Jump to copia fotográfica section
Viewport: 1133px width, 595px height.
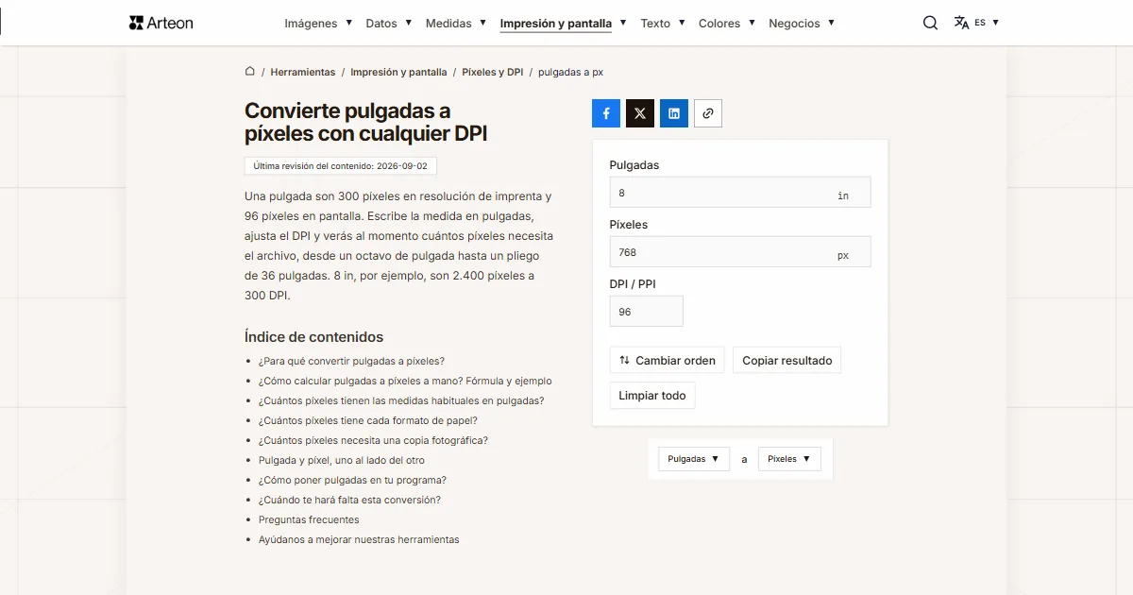pyautogui.click(x=373, y=440)
